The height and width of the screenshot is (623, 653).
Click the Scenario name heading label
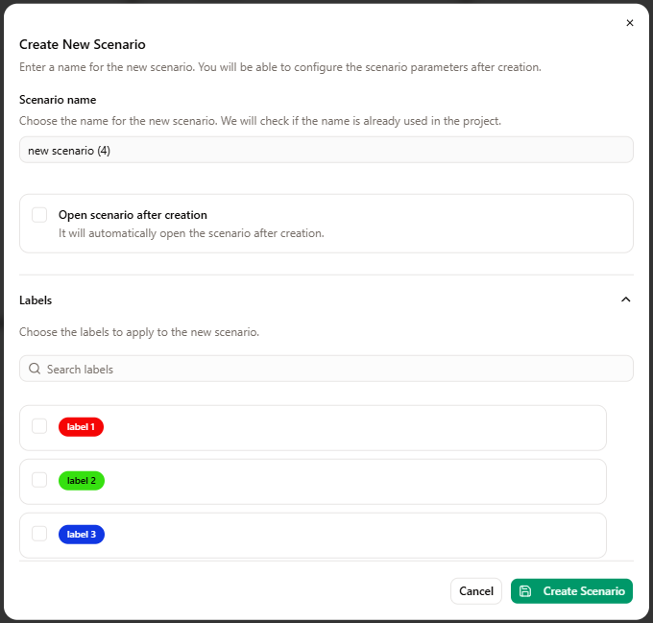coord(58,100)
